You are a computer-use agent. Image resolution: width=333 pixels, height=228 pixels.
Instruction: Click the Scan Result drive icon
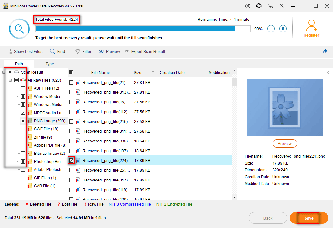pyautogui.click(x=17, y=72)
